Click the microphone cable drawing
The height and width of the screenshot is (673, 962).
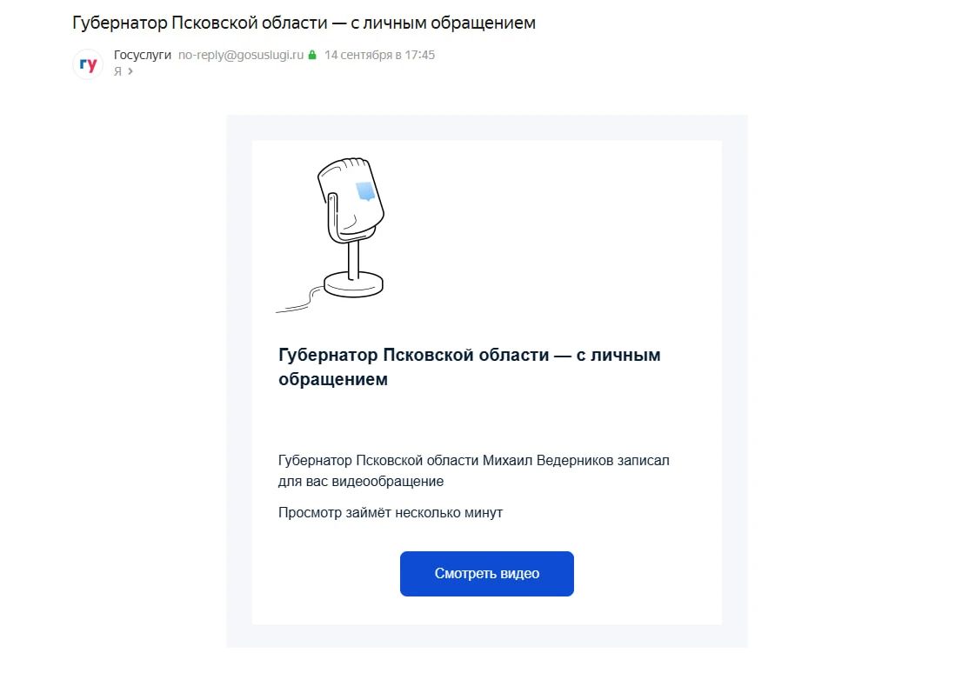click(299, 301)
